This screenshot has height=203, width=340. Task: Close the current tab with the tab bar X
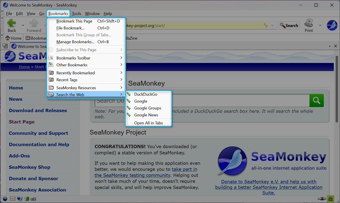coord(335,46)
